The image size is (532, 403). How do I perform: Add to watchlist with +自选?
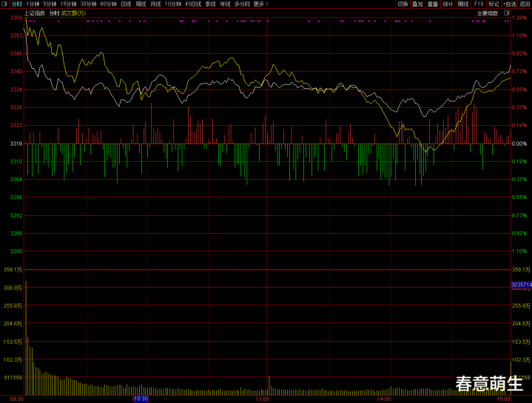click(510, 4)
